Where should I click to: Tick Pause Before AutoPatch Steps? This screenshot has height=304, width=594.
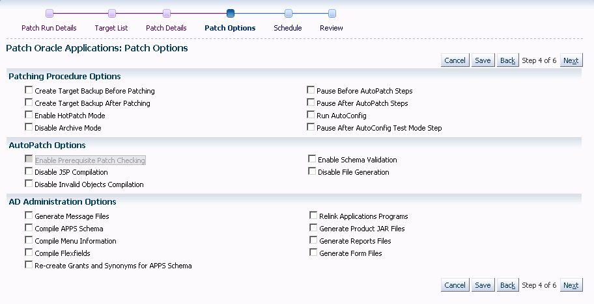pos(311,90)
